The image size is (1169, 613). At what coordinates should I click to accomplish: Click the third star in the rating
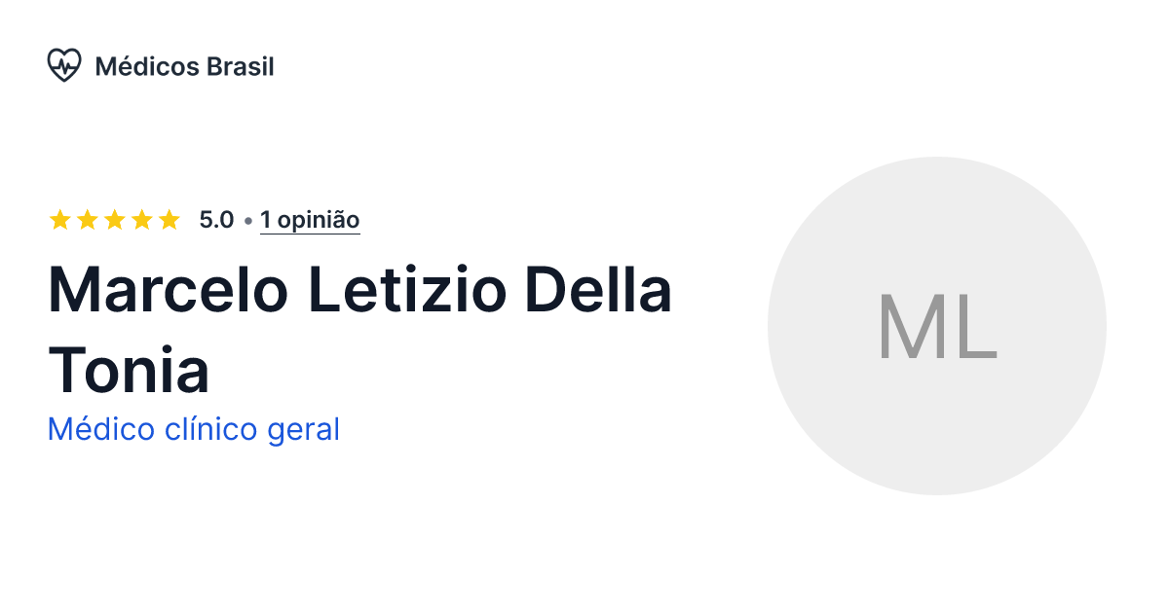point(114,219)
